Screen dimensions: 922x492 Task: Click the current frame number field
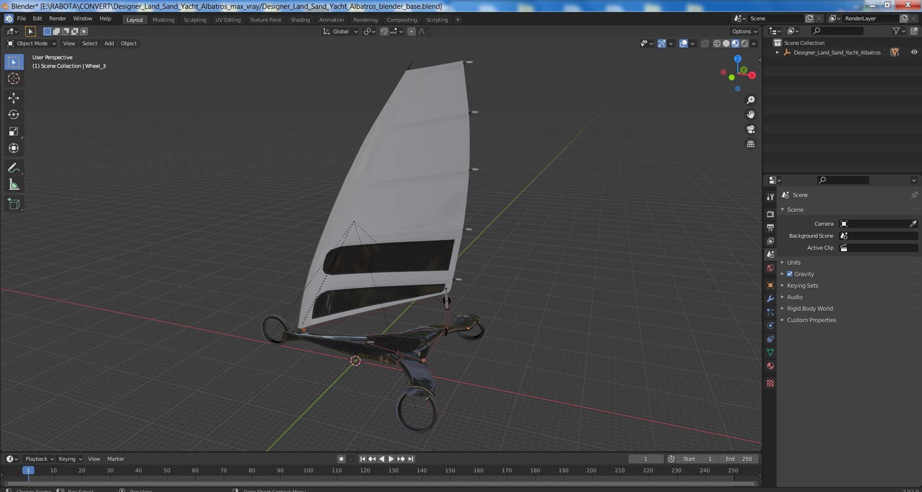(646, 459)
